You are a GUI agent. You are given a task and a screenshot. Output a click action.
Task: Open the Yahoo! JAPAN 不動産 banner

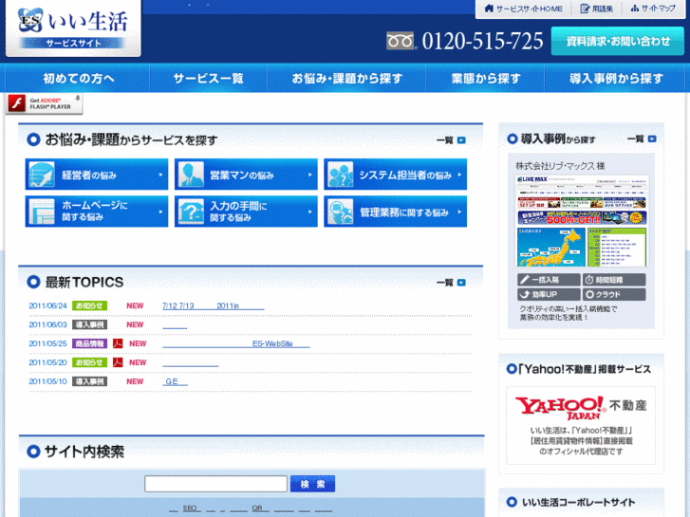click(x=581, y=425)
